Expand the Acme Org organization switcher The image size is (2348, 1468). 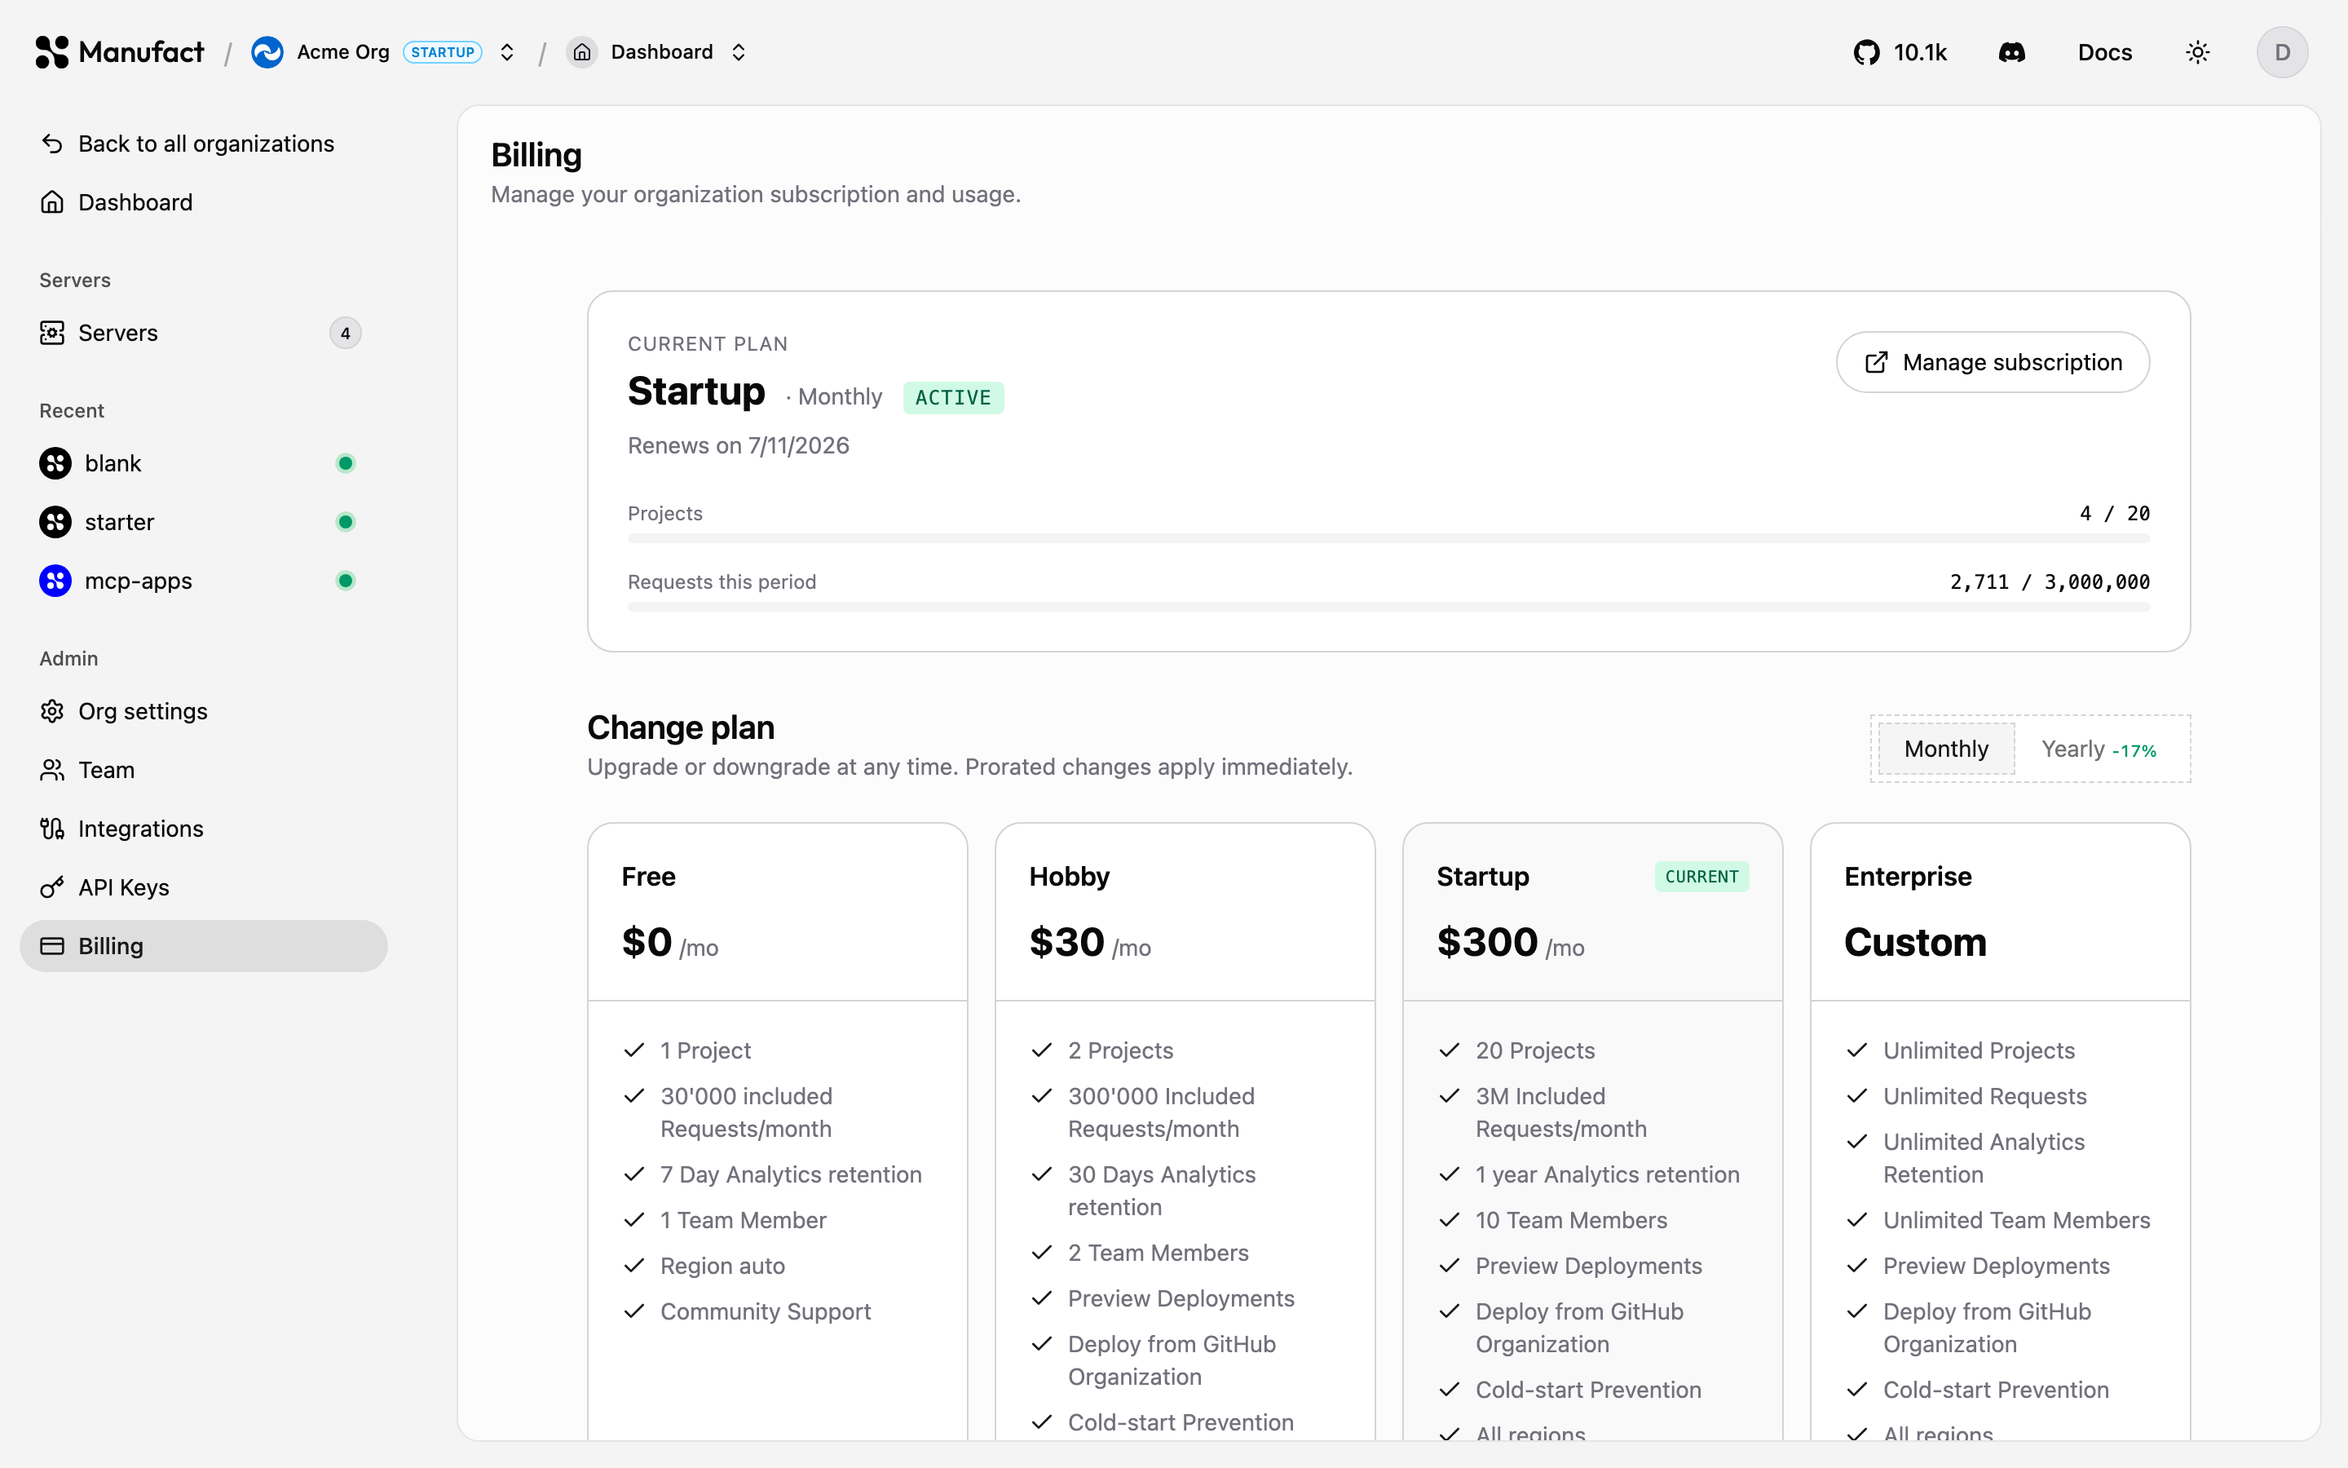click(506, 52)
